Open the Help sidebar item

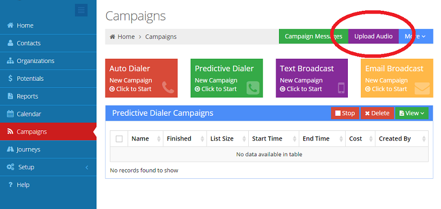tap(48, 185)
